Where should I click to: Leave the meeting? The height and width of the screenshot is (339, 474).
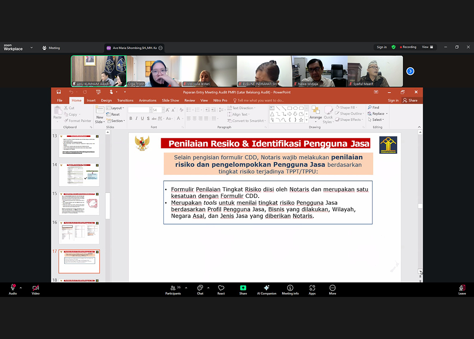point(462,289)
